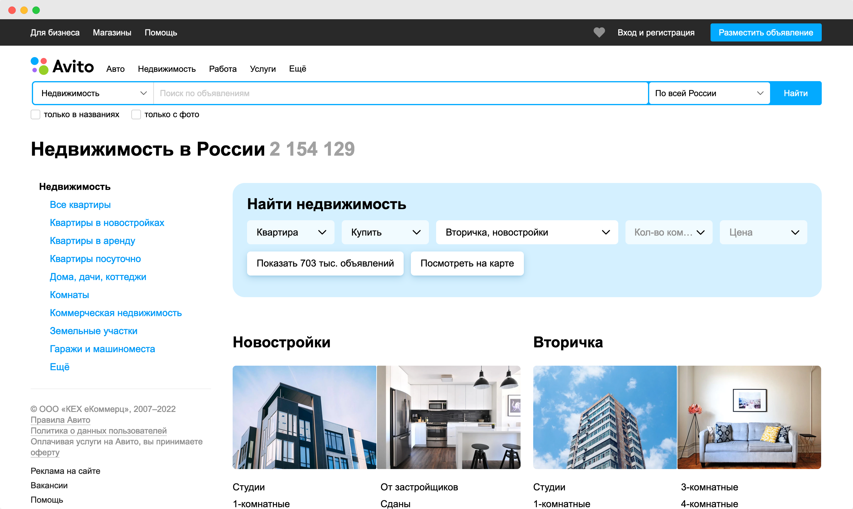The image size is (853, 509).
Task: Click the yellow macOS minimize button
Action: pyautogui.click(x=24, y=10)
